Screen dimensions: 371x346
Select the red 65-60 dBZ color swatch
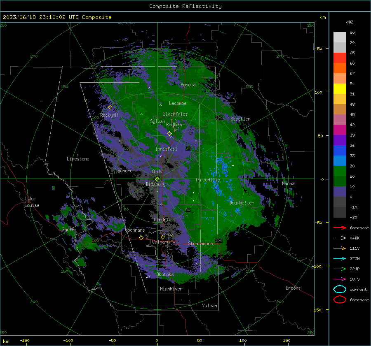tap(340, 58)
